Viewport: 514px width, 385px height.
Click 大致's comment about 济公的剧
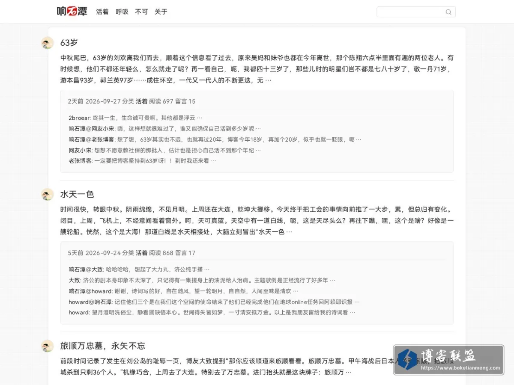coord(202,280)
